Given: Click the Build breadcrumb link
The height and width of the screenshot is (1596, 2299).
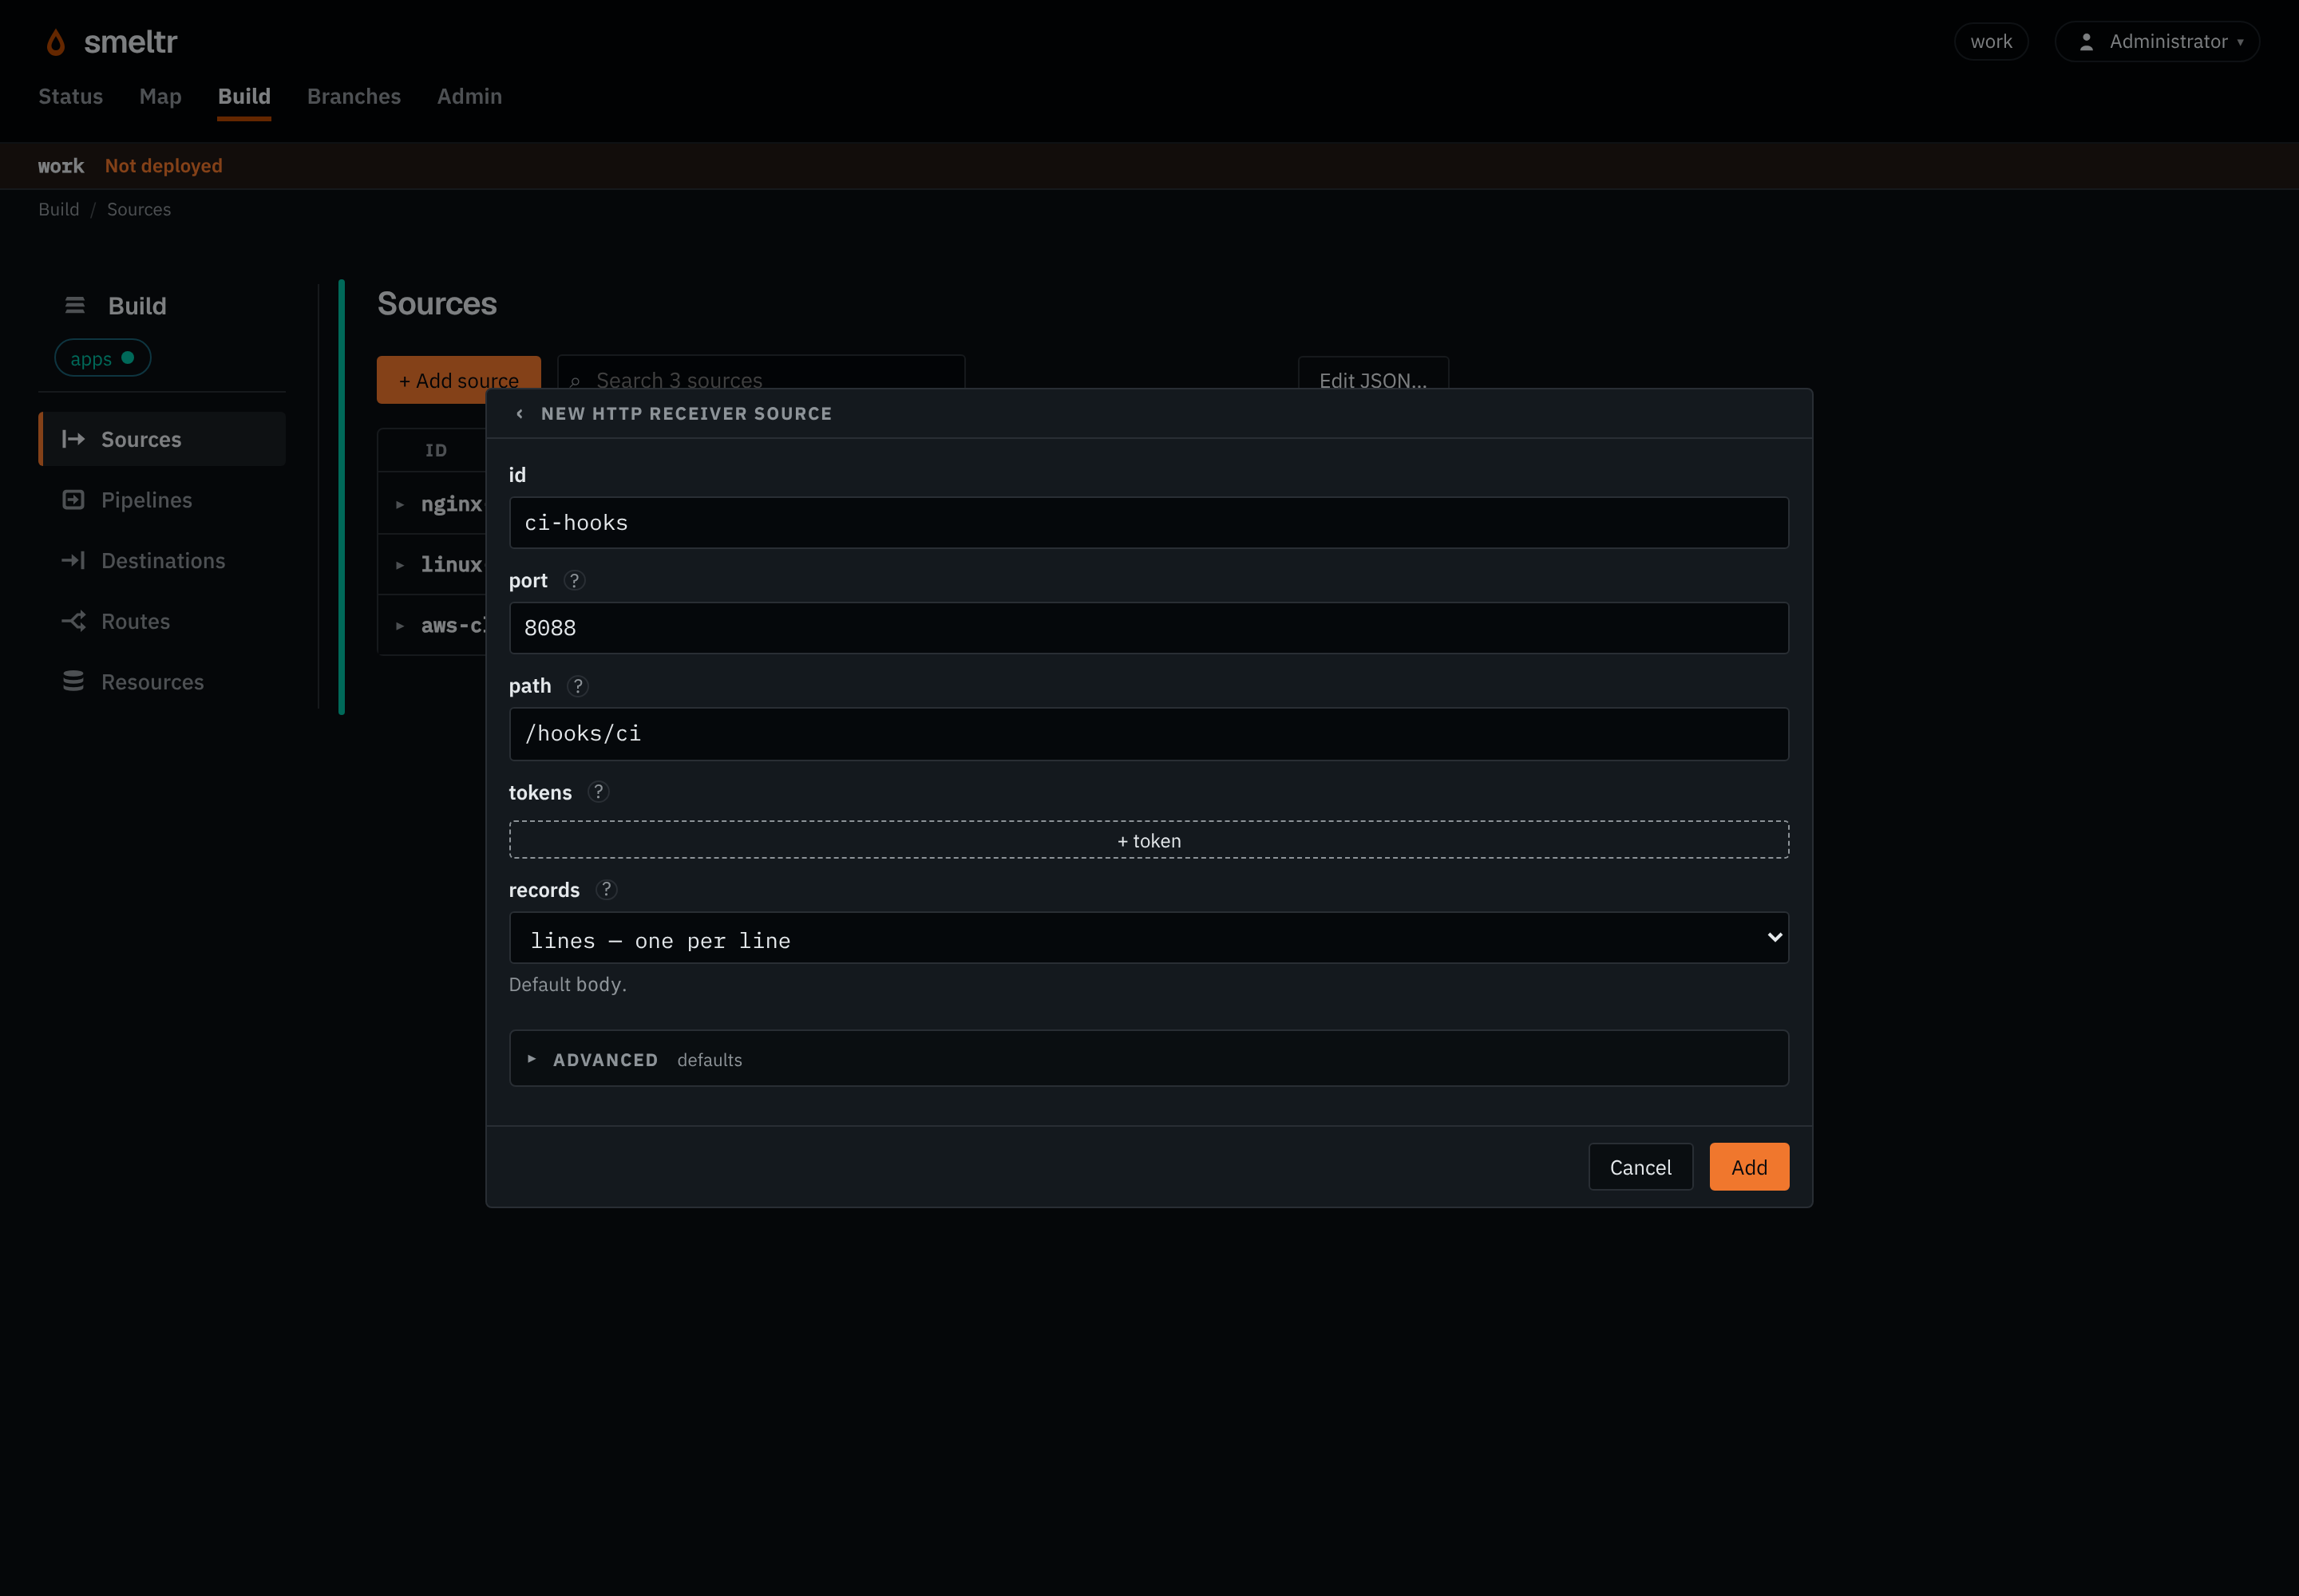Looking at the screenshot, I should (x=59, y=209).
